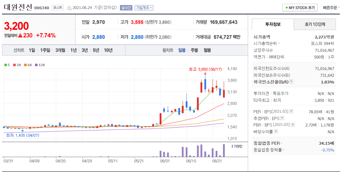Image resolution: width=341 pixels, height=172 pixels.
Task: Open help icon next to PER EPS(2021.03)
Action: 291,111
